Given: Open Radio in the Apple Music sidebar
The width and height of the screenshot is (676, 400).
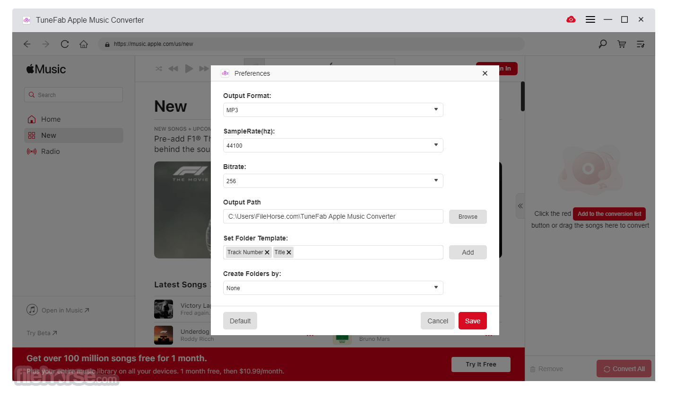Looking at the screenshot, I should 74,151.
